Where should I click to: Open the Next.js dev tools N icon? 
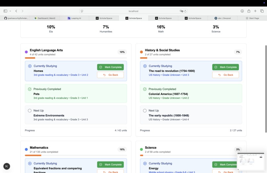pyautogui.click(x=7, y=166)
